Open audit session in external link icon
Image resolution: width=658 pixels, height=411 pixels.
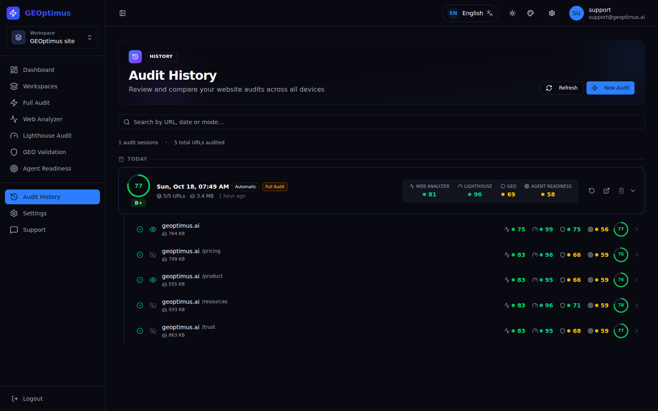(x=607, y=191)
